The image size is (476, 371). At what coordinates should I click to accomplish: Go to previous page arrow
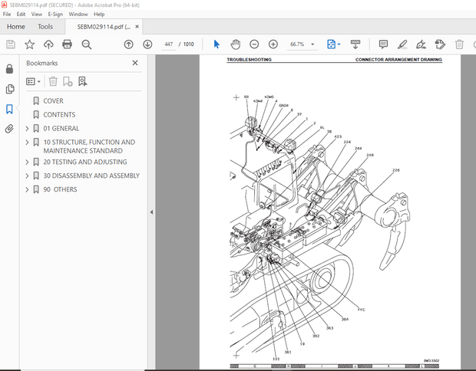click(x=129, y=44)
